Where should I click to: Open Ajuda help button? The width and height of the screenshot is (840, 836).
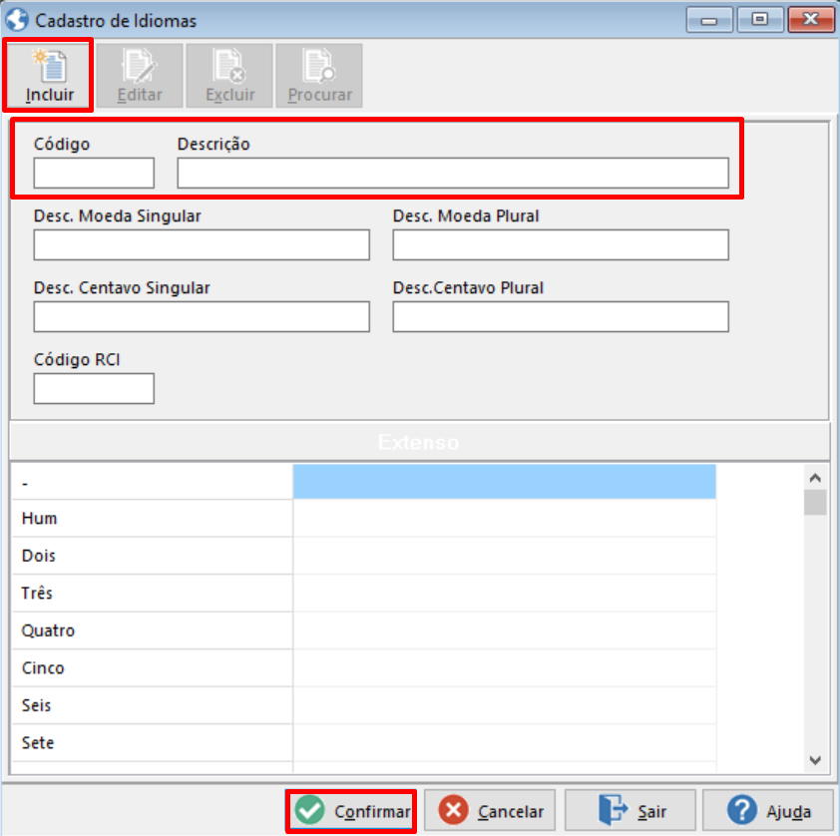(x=769, y=811)
